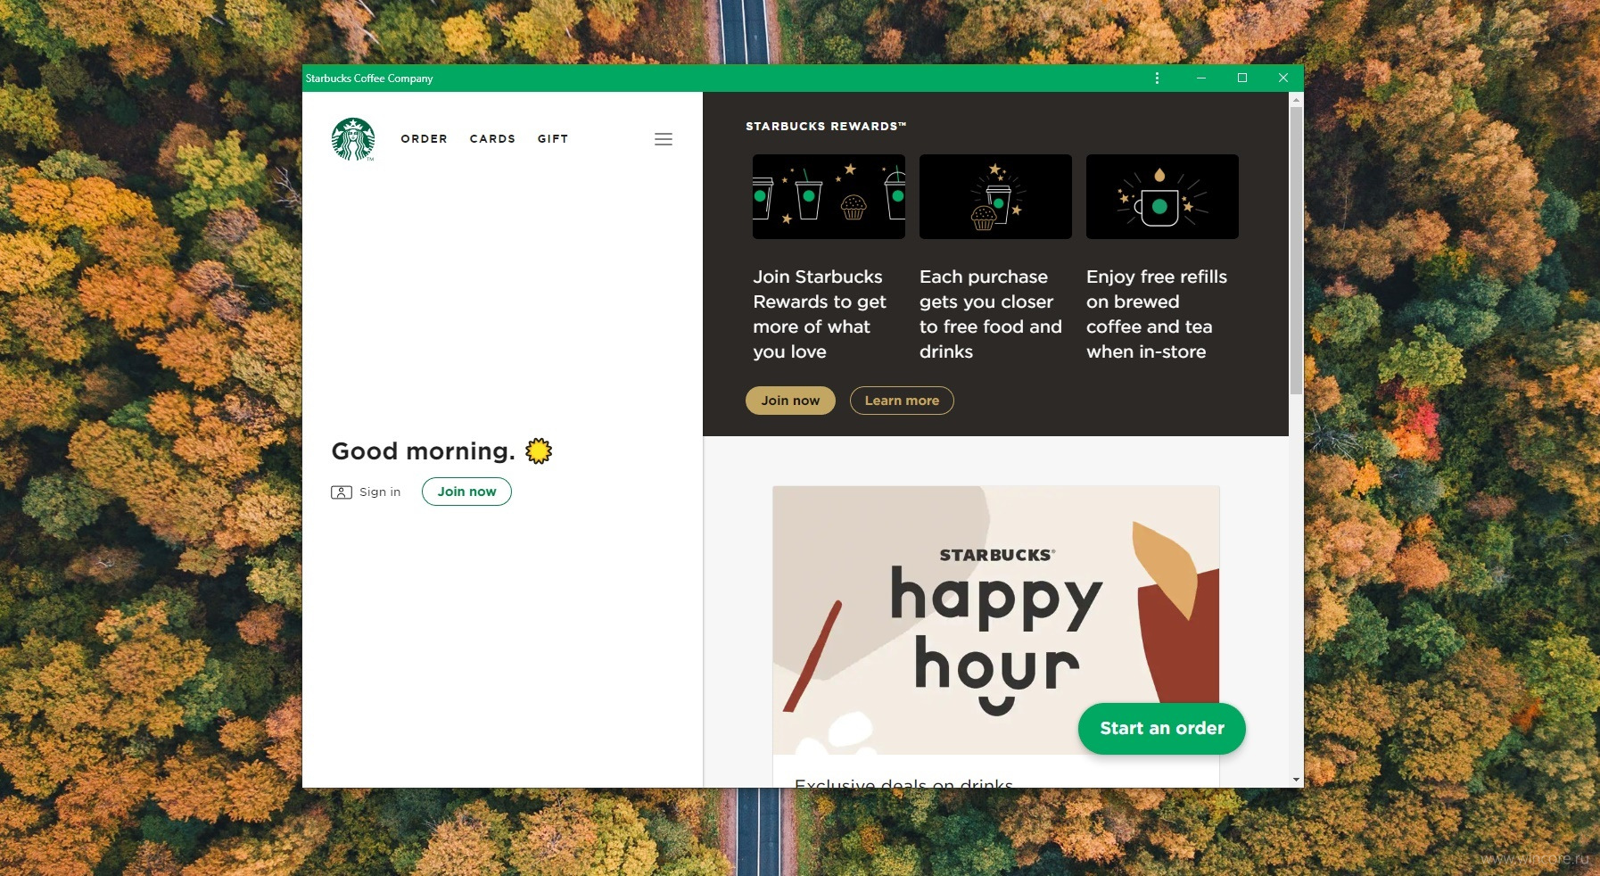Open the ORDER menu item
Image resolution: width=1600 pixels, height=876 pixels.
click(x=424, y=139)
